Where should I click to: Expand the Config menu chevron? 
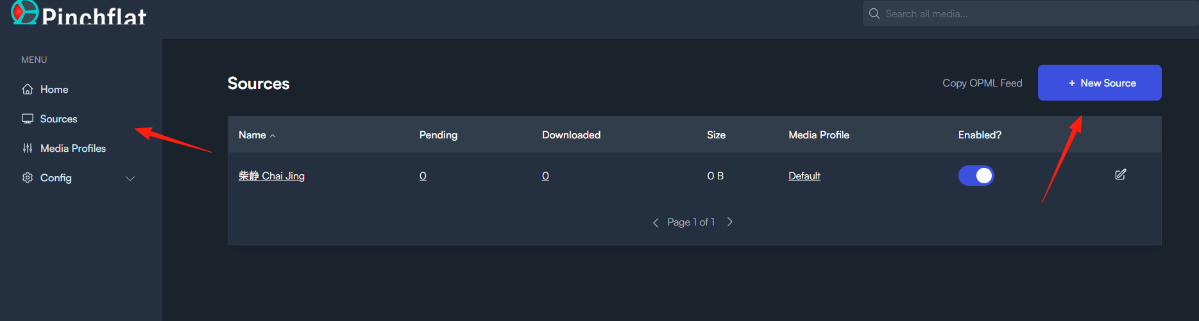click(x=130, y=178)
